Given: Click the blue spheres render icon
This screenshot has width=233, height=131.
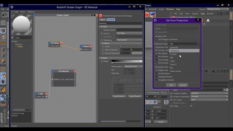Looking at the screenshot, I should pos(153,15).
